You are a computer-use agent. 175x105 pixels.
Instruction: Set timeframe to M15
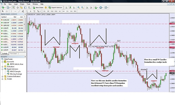click(52, 11)
